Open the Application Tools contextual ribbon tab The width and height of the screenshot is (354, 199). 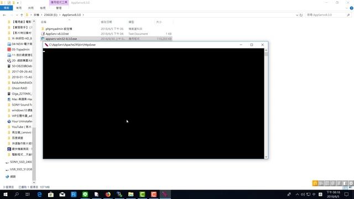59,2
